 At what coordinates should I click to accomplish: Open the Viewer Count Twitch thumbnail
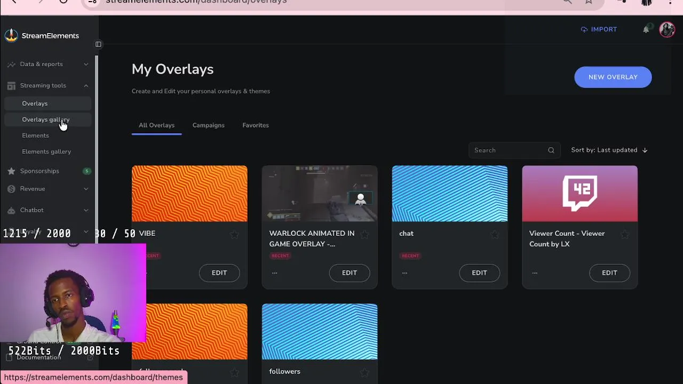pos(580,194)
